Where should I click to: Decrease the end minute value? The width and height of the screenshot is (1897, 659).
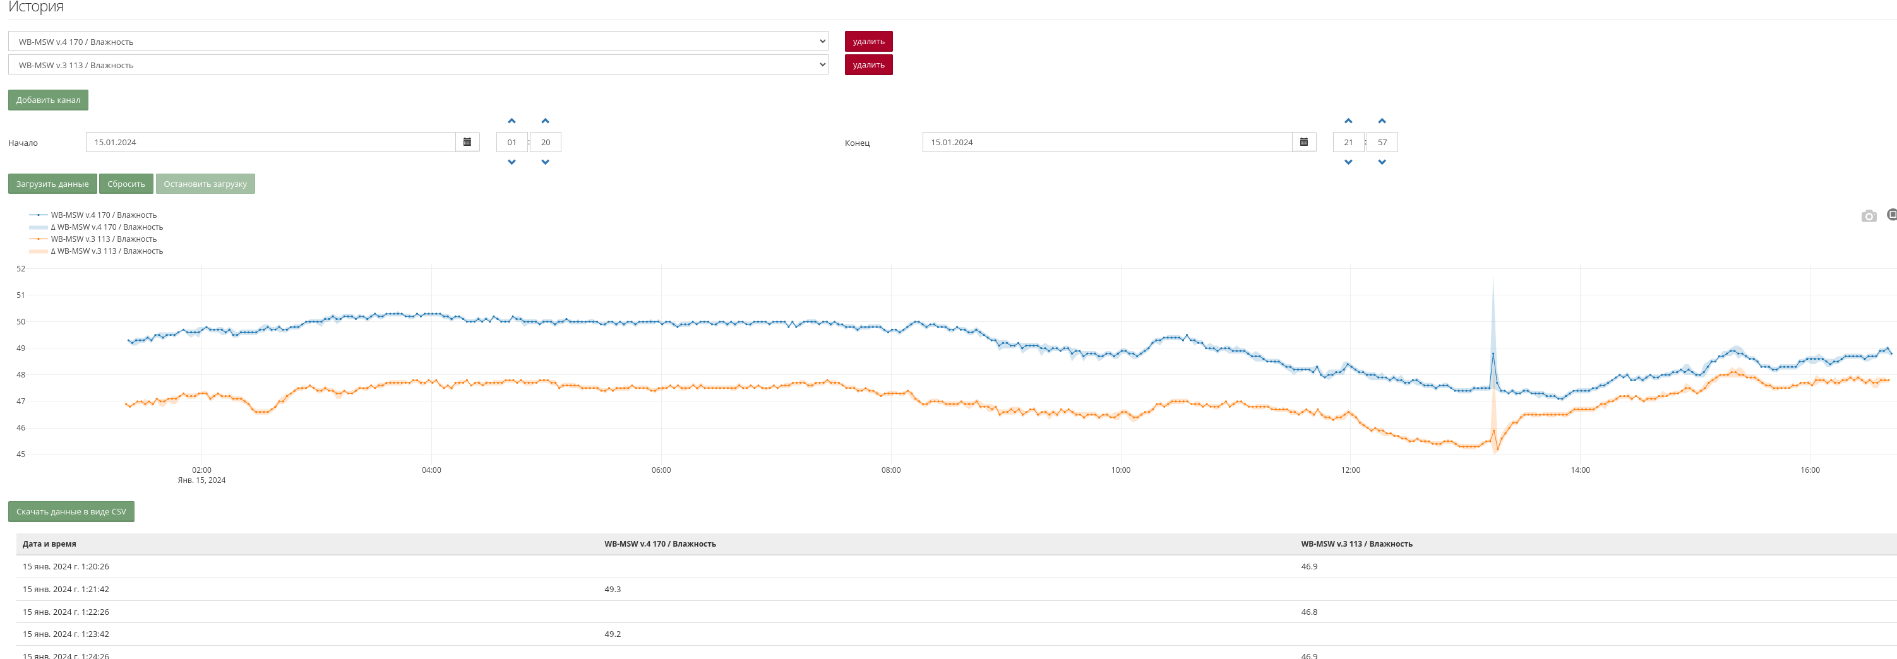1382,162
